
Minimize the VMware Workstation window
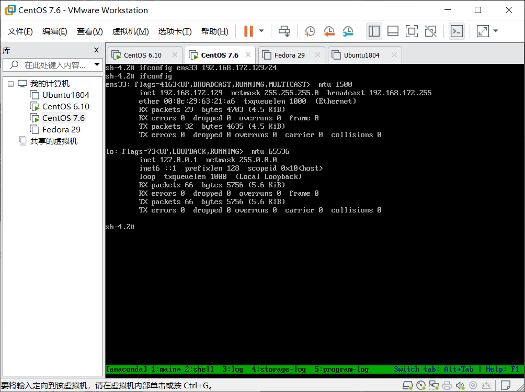pos(448,10)
